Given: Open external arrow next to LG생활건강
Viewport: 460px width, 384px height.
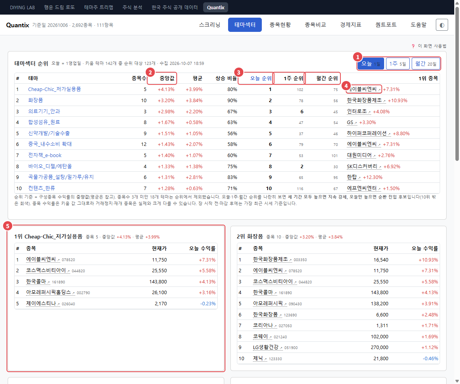Looking at the screenshot, I should click(281, 348).
